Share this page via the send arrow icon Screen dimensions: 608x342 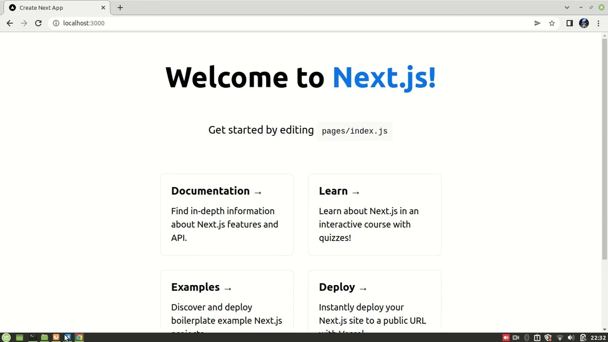pos(537,23)
